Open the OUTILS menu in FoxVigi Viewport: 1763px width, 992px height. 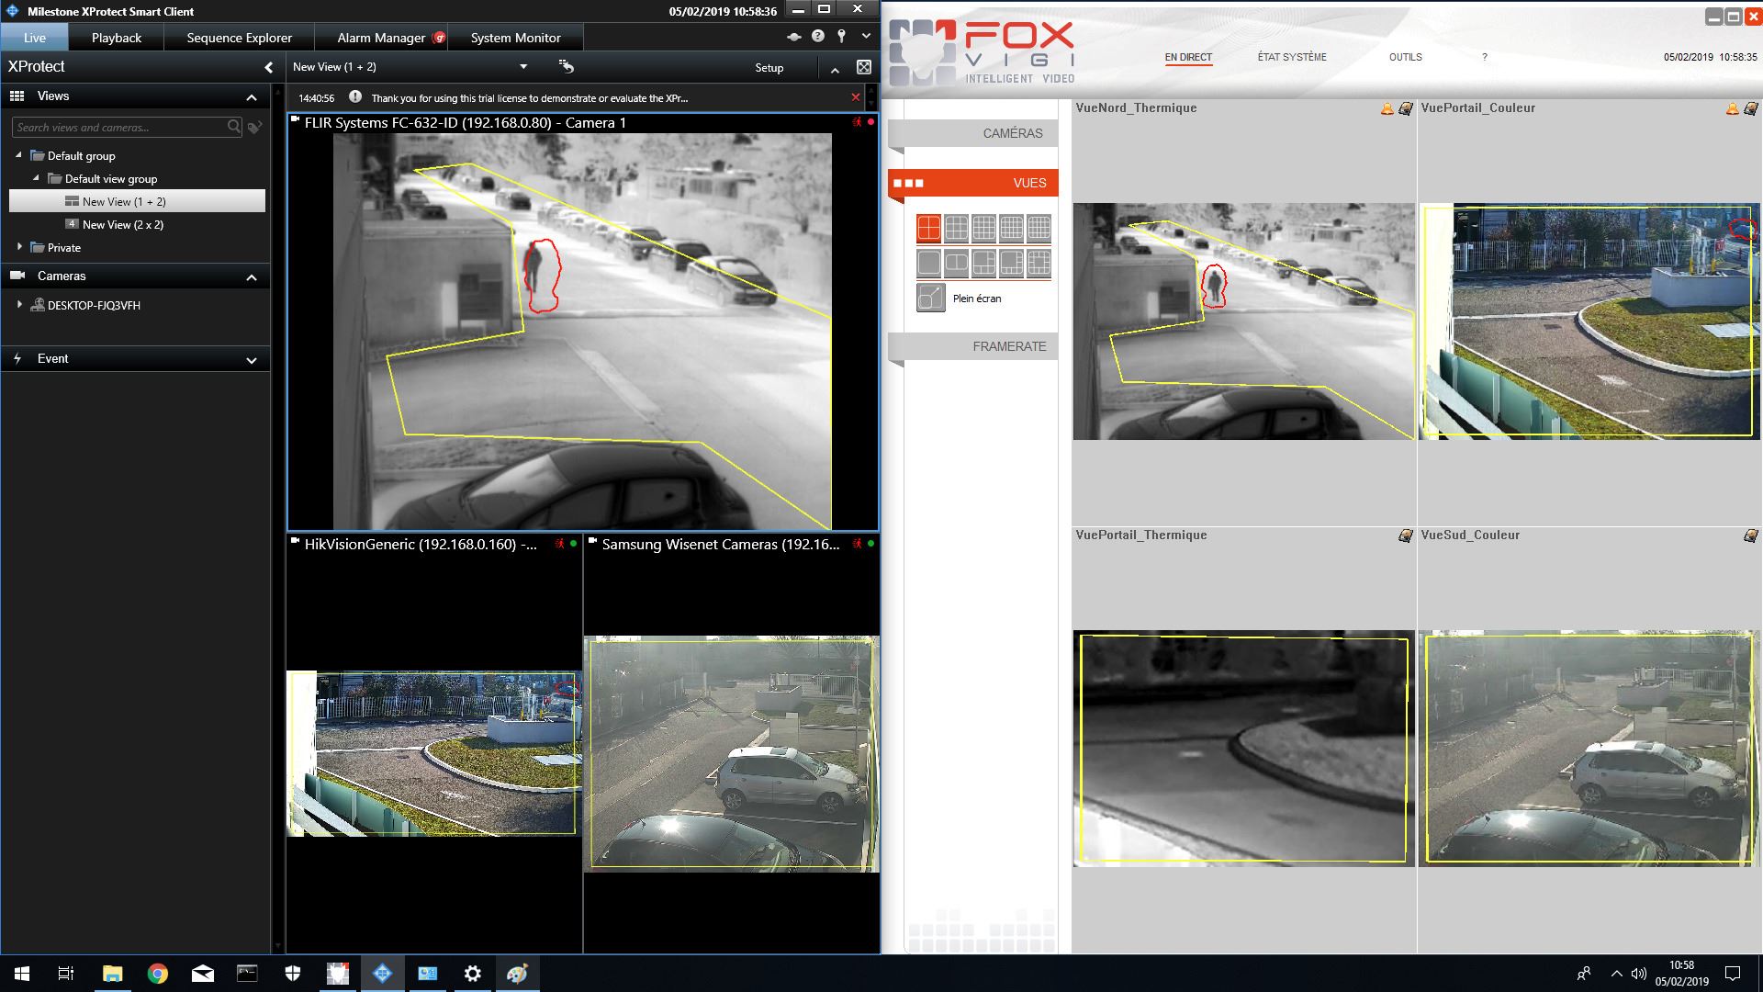click(1405, 57)
